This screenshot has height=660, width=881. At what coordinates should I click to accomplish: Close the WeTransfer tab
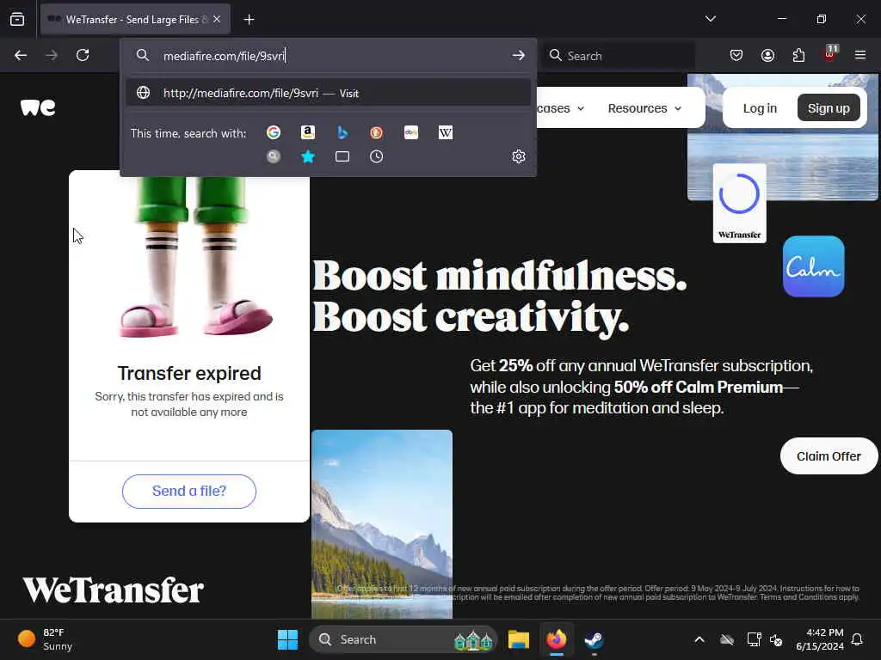coord(217,20)
